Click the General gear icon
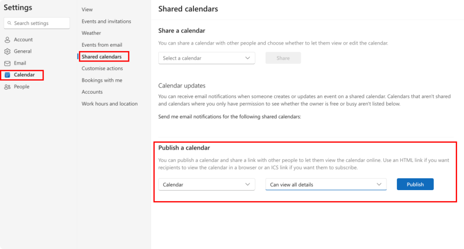 (x=7, y=52)
